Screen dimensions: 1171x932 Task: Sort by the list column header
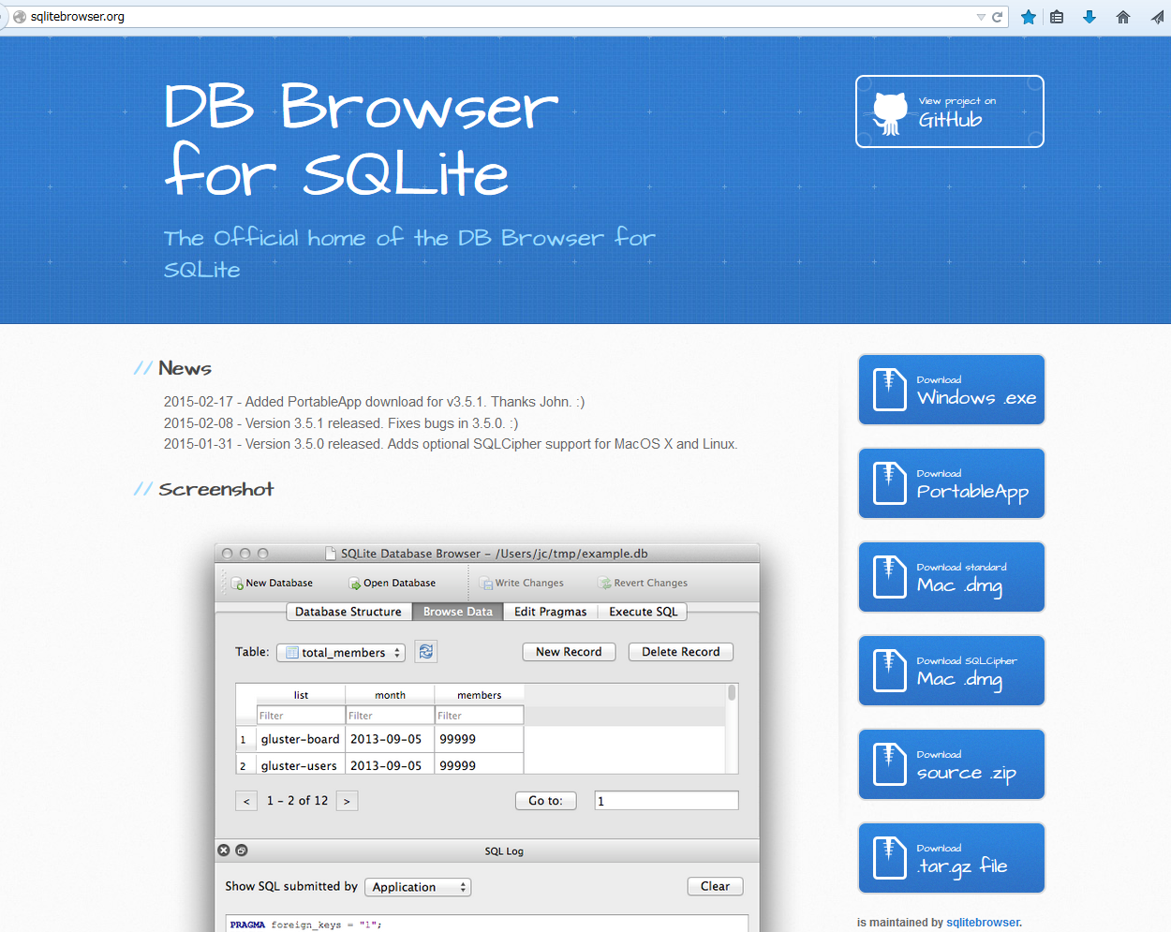pos(301,695)
